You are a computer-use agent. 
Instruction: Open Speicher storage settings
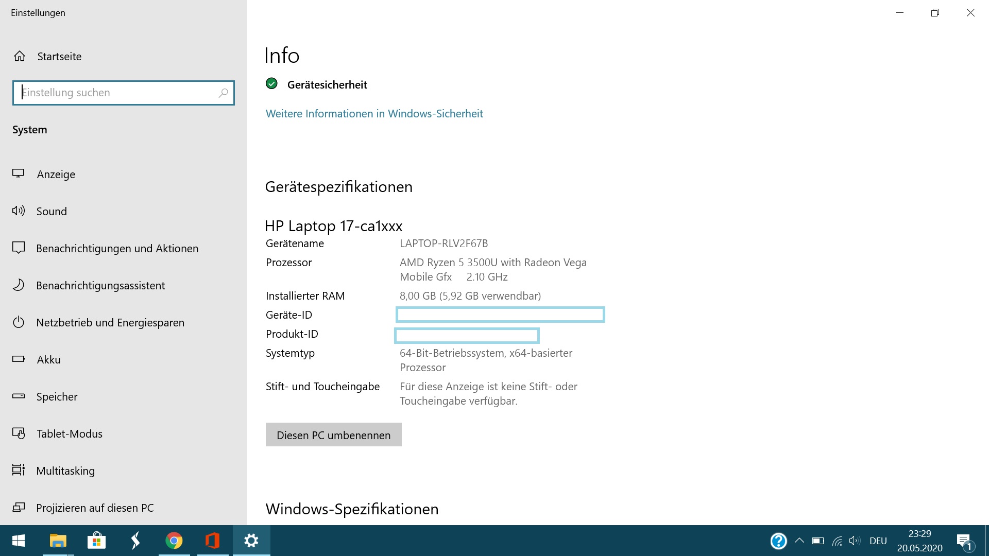point(57,396)
